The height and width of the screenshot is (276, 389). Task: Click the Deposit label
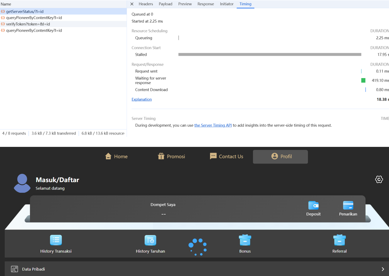coord(313,214)
